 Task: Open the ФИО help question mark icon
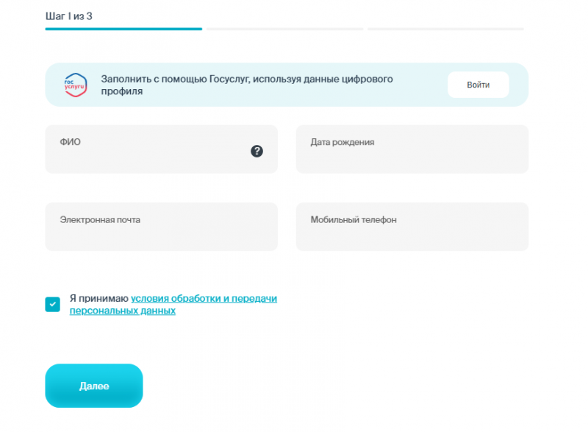point(257,152)
